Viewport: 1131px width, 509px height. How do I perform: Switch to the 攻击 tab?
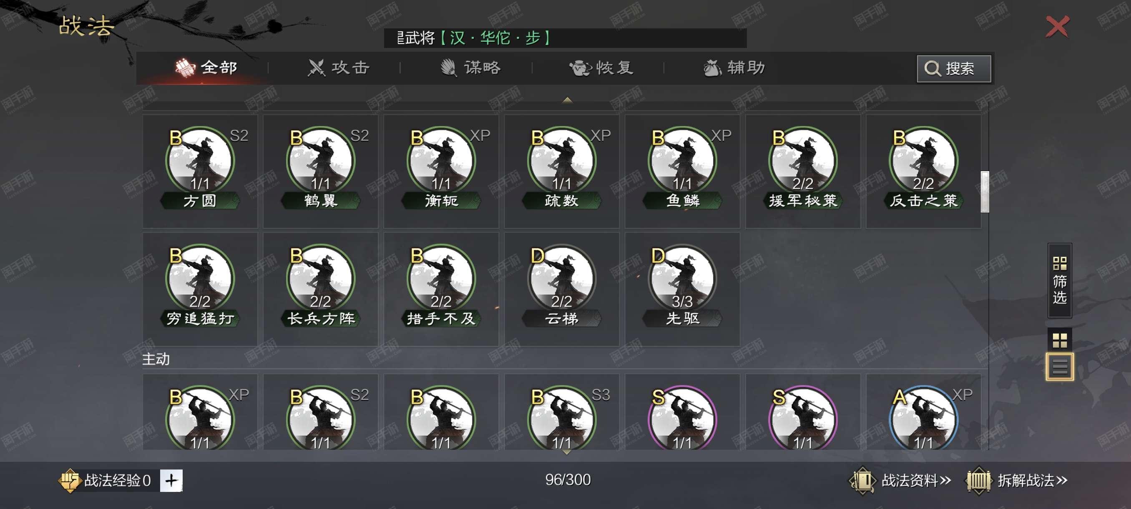click(x=339, y=68)
